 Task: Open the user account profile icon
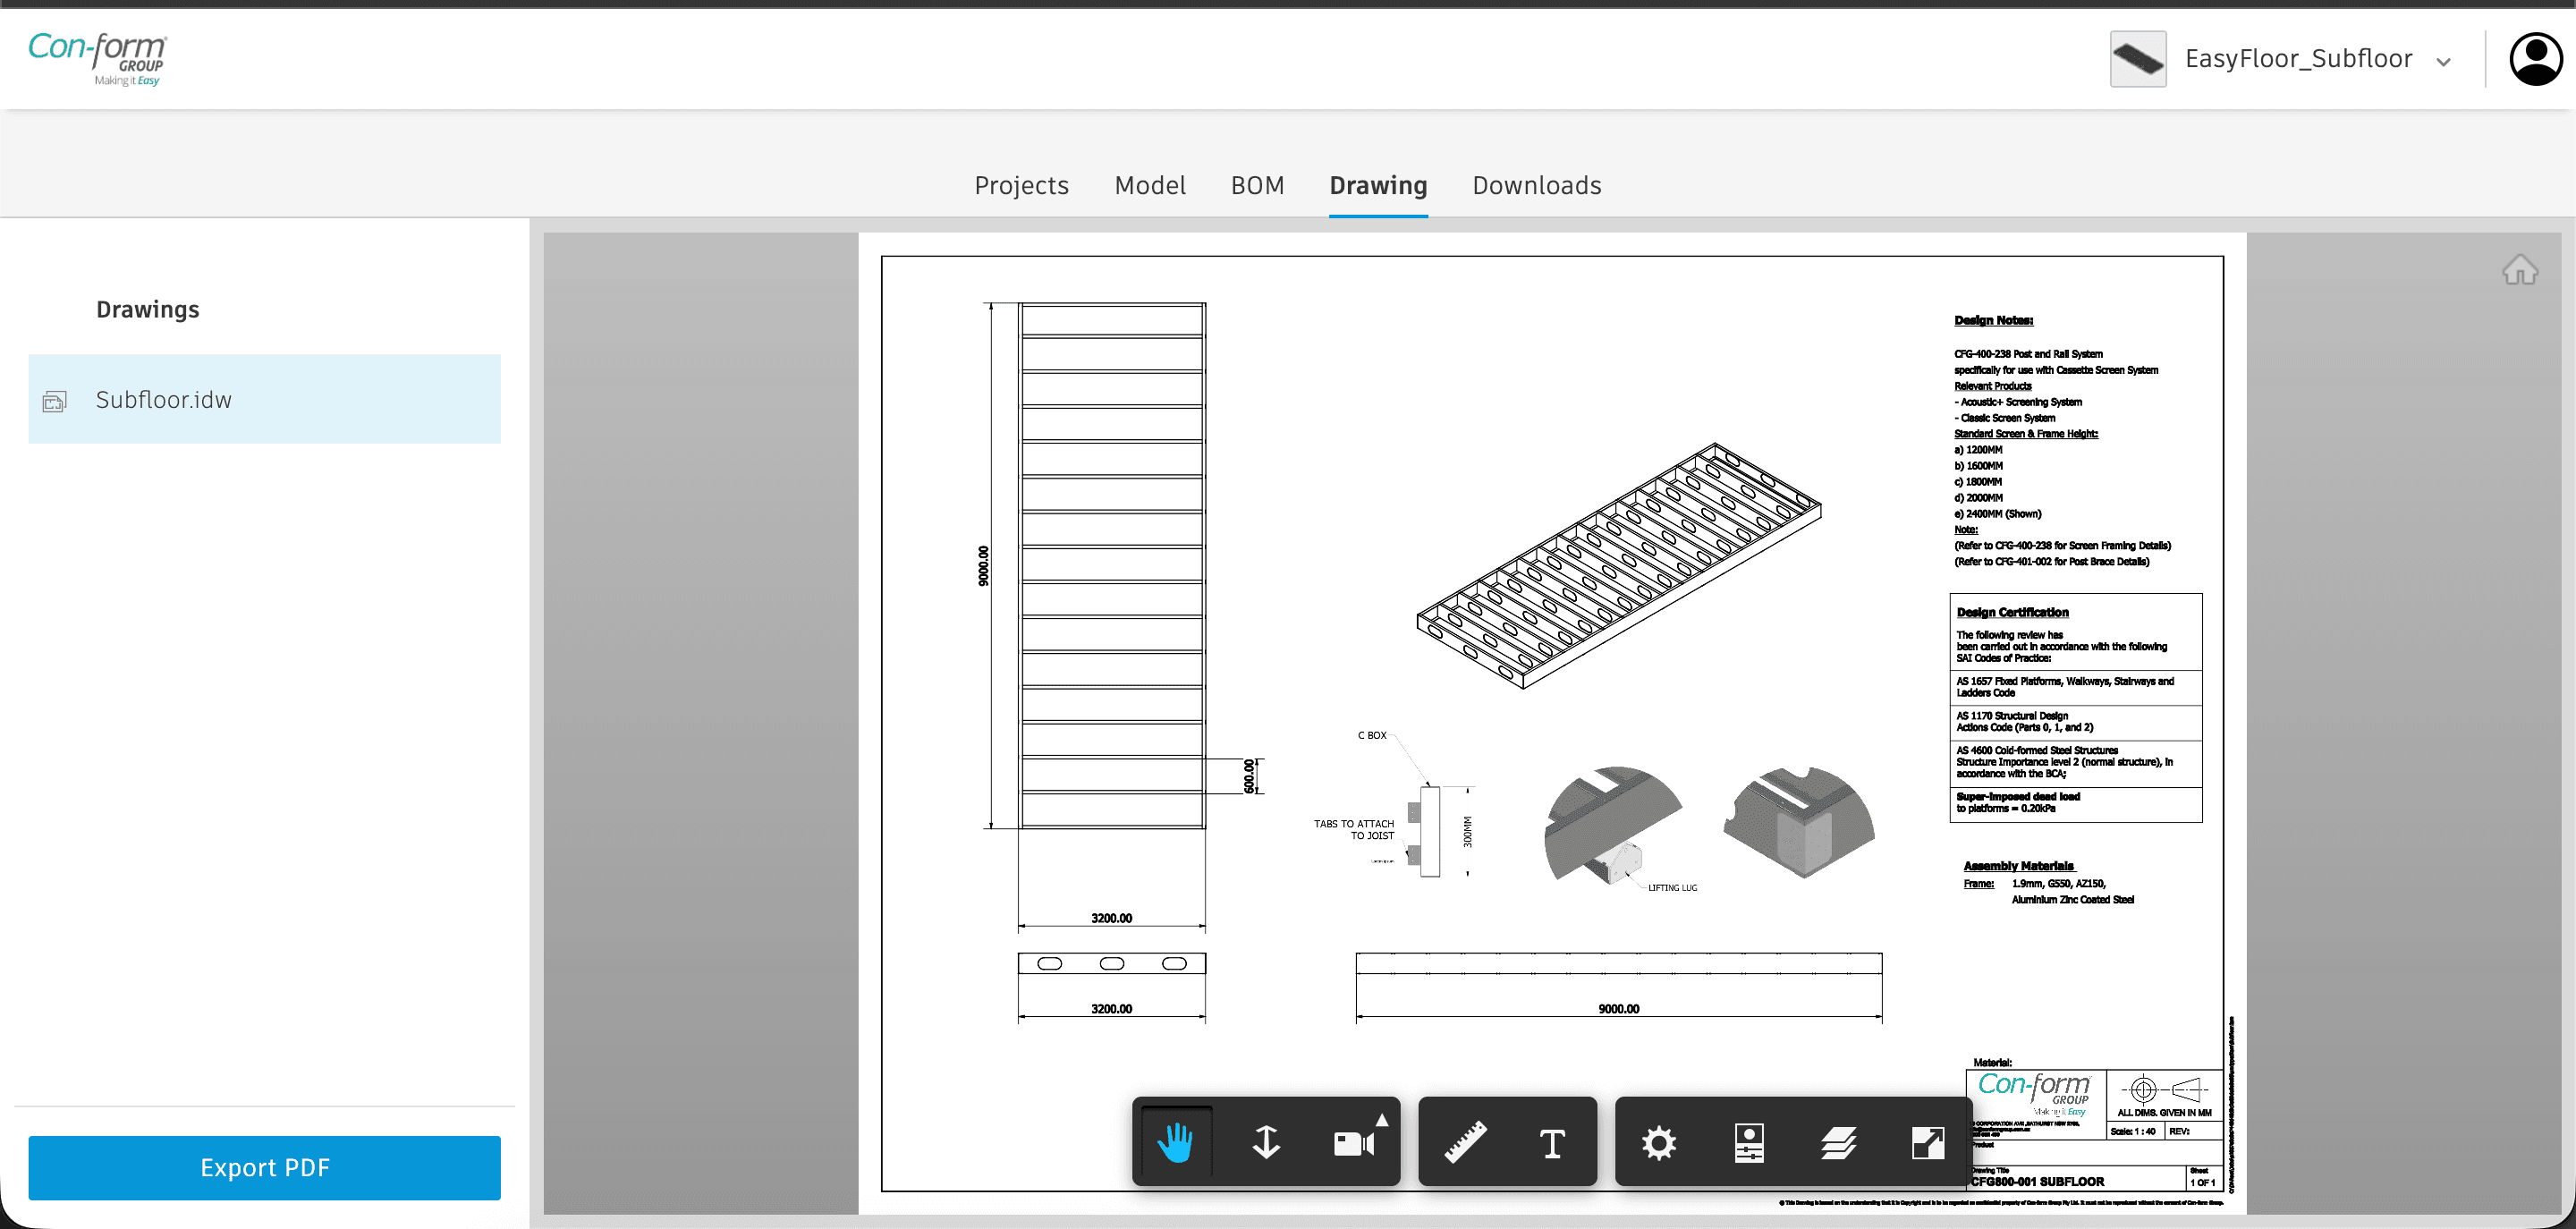[2536, 59]
